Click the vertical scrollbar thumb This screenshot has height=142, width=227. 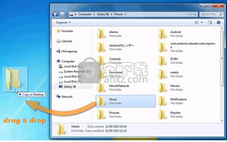coord(222,59)
